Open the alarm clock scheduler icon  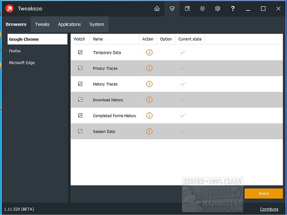[x=202, y=8]
